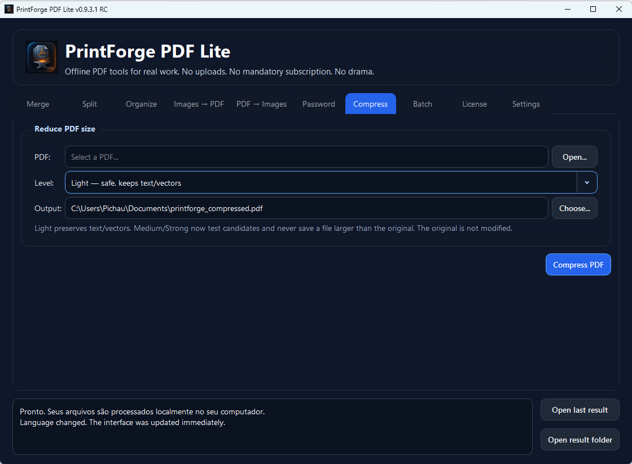Open the Settings tab
Image resolution: width=632 pixels, height=464 pixels.
click(x=526, y=104)
